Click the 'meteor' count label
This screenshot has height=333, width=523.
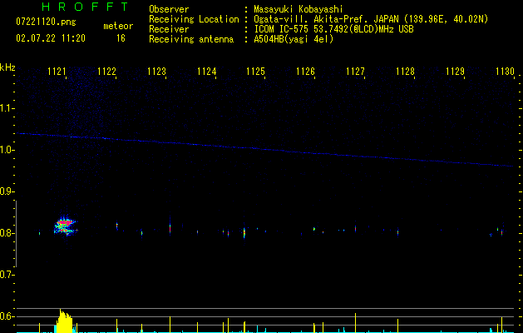(118, 26)
